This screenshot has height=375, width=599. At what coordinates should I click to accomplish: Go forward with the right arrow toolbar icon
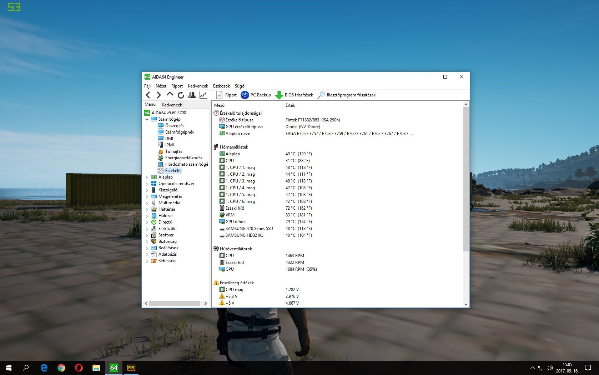(x=159, y=95)
